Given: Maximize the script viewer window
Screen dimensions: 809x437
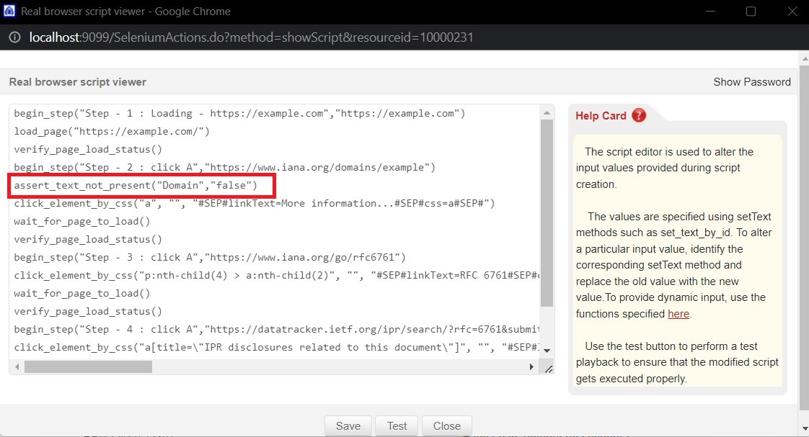Looking at the screenshot, I should (x=751, y=12).
